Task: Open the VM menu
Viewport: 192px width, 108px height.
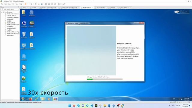Action: 13,4
